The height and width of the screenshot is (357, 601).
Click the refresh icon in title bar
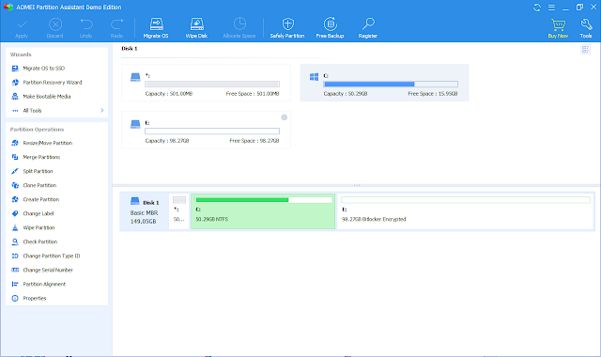[537, 8]
